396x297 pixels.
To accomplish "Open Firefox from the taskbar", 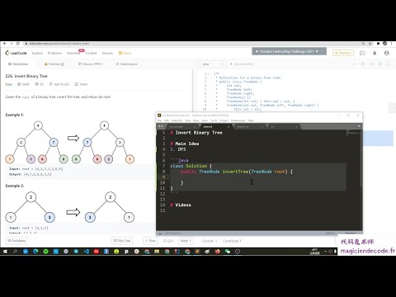I will 218,252.
